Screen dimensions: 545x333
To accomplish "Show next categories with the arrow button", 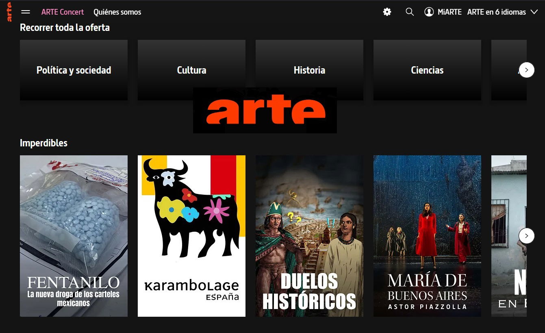I will [x=527, y=70].
